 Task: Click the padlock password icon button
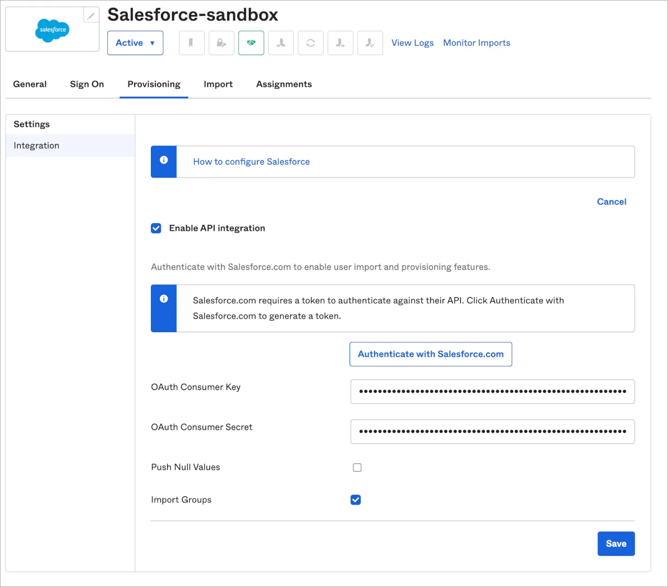221,43
